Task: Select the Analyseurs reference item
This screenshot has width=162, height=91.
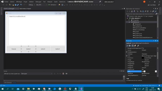Action: (x=138, y=24)
